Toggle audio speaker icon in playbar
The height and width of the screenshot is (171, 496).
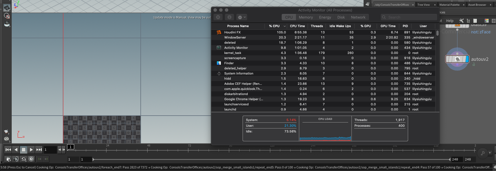coord(16,159)
